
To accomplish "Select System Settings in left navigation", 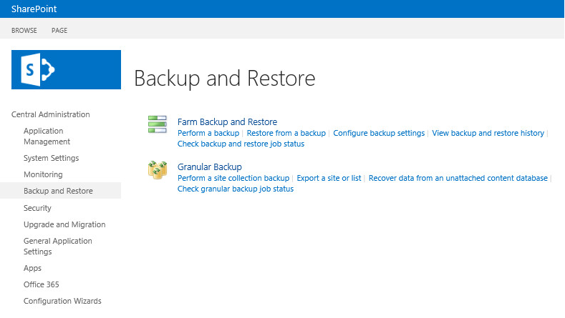I will 51,158.
